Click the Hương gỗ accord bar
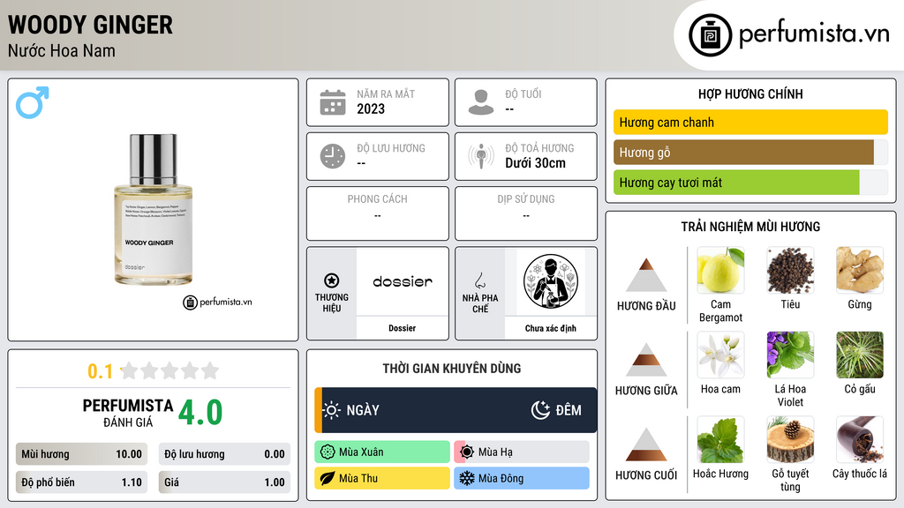The width and height of the screenshot is (904, 508). click(x=750, y=152)
